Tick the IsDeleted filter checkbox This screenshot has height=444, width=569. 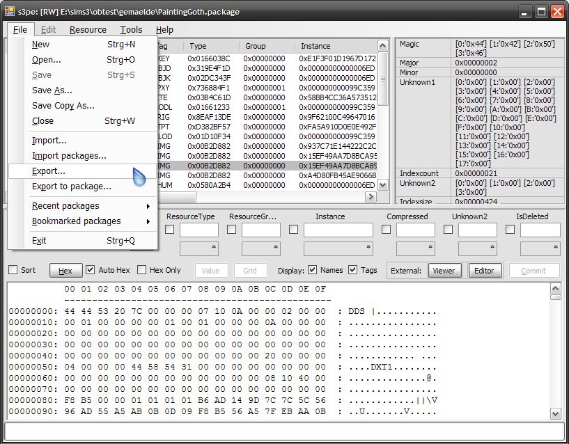[510, 230]
